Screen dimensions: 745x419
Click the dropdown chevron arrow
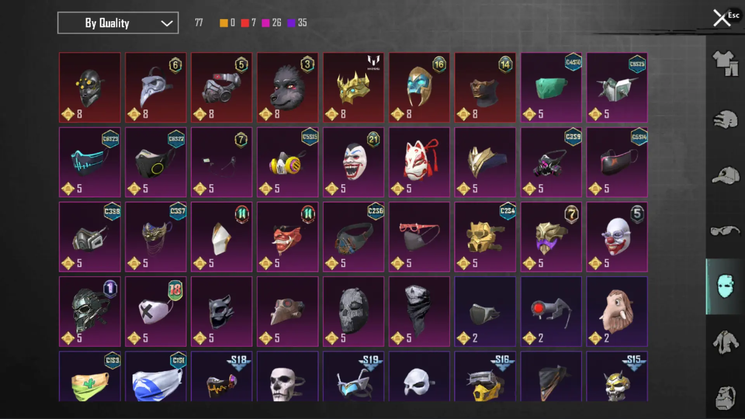167,23
